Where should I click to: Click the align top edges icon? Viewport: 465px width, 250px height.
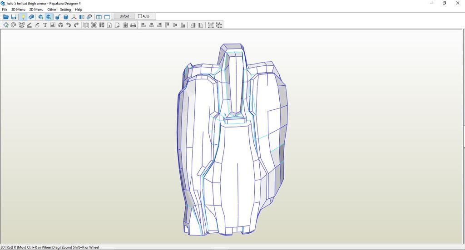tap(167, 25)
